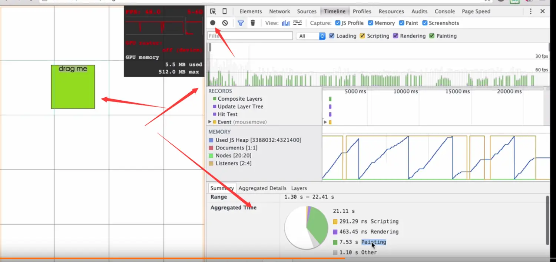The image size is (556, 262).
Task: Select the Timeline tab
Action: pos(335,11)
